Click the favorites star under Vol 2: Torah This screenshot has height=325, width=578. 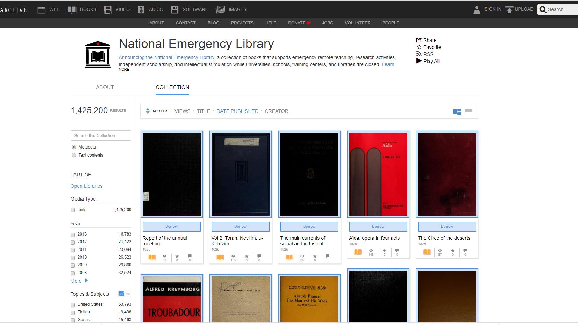click(x=247, y=256)
